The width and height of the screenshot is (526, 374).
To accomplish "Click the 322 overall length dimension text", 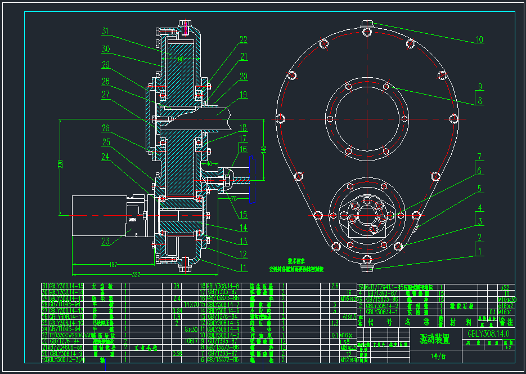I will point(136,275).
